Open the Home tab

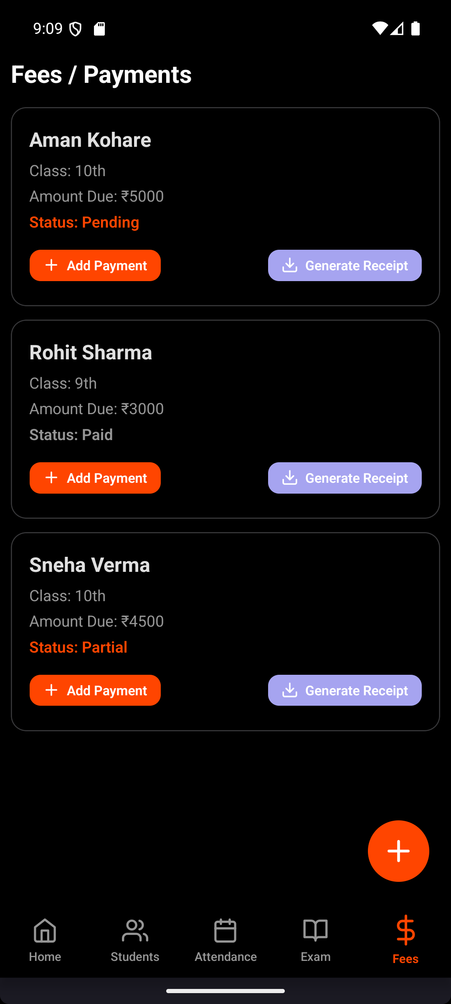(45, 939)
